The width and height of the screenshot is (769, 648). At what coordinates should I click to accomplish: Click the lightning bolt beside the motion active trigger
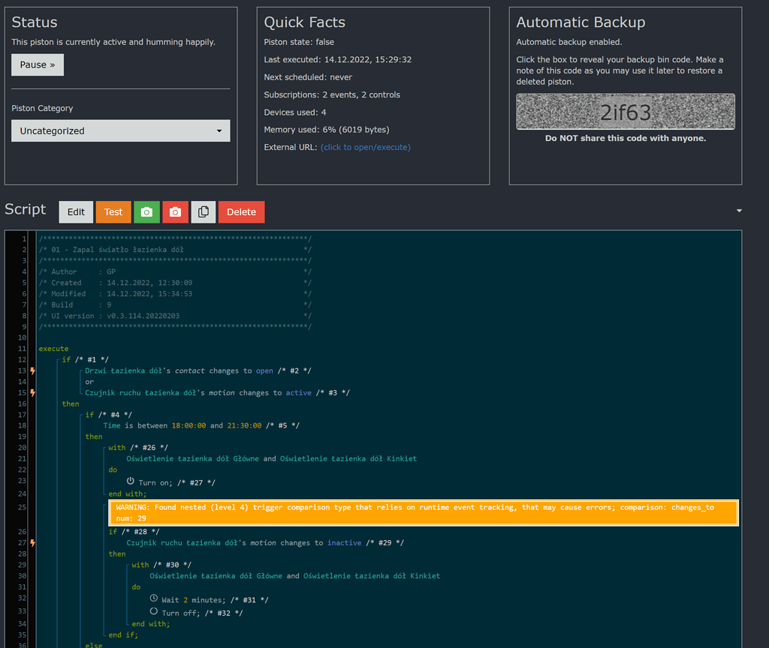(32, 392)
